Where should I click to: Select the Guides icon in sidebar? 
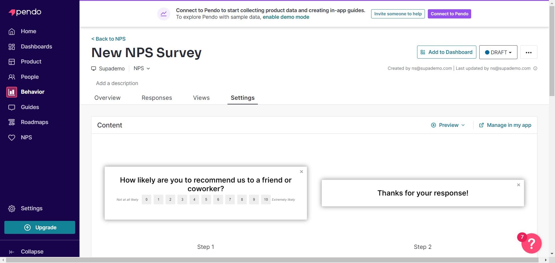(x=12, y=107)
